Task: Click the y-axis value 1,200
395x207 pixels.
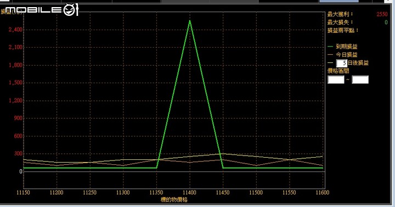Action: coord(15,101)
